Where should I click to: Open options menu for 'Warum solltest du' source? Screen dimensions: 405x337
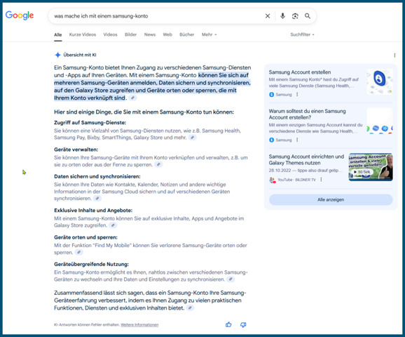[297, 140]
